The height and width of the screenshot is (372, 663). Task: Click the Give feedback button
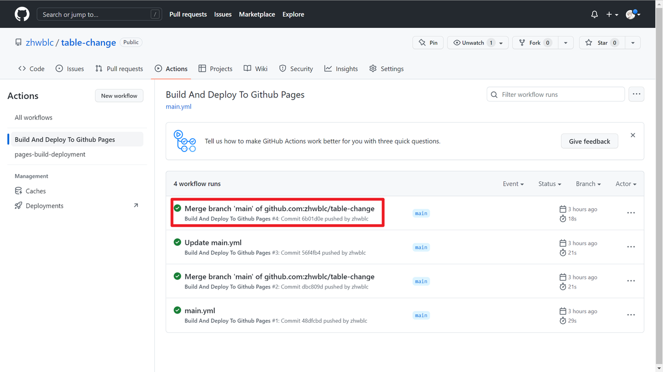590,141
